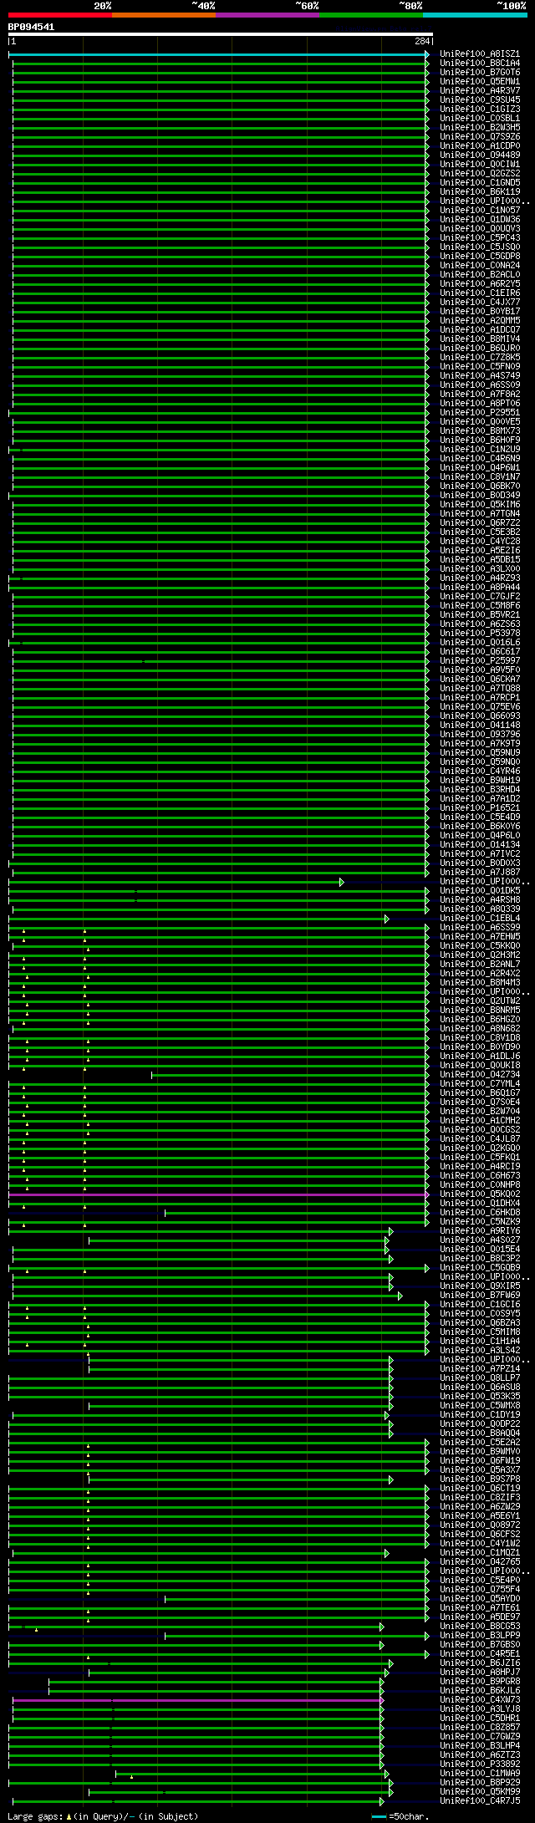Click the cyan =50char. scale sample
Image resolution: width=535 pixels, height=1823 pixels.
coord(379,1816)
